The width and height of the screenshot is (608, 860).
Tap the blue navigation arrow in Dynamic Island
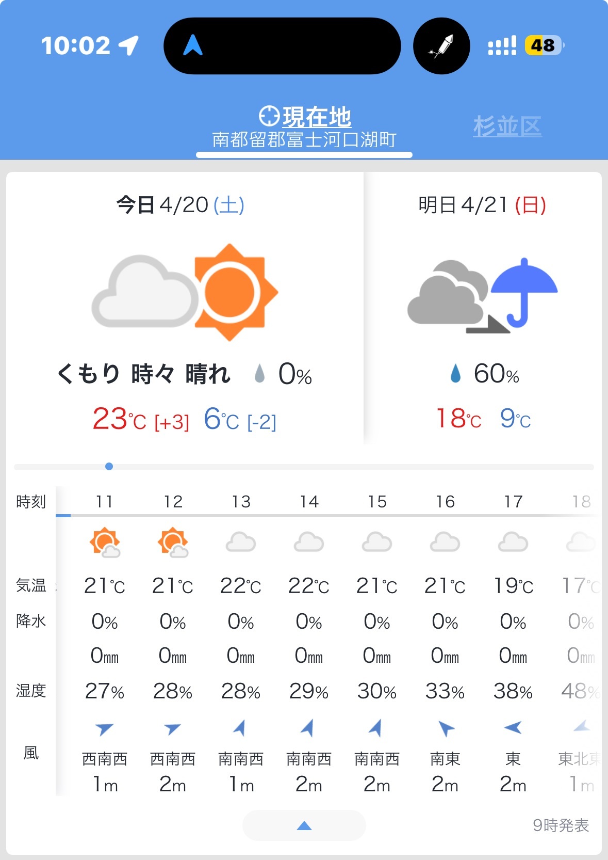pyautogui.click(x=193, y=45)
